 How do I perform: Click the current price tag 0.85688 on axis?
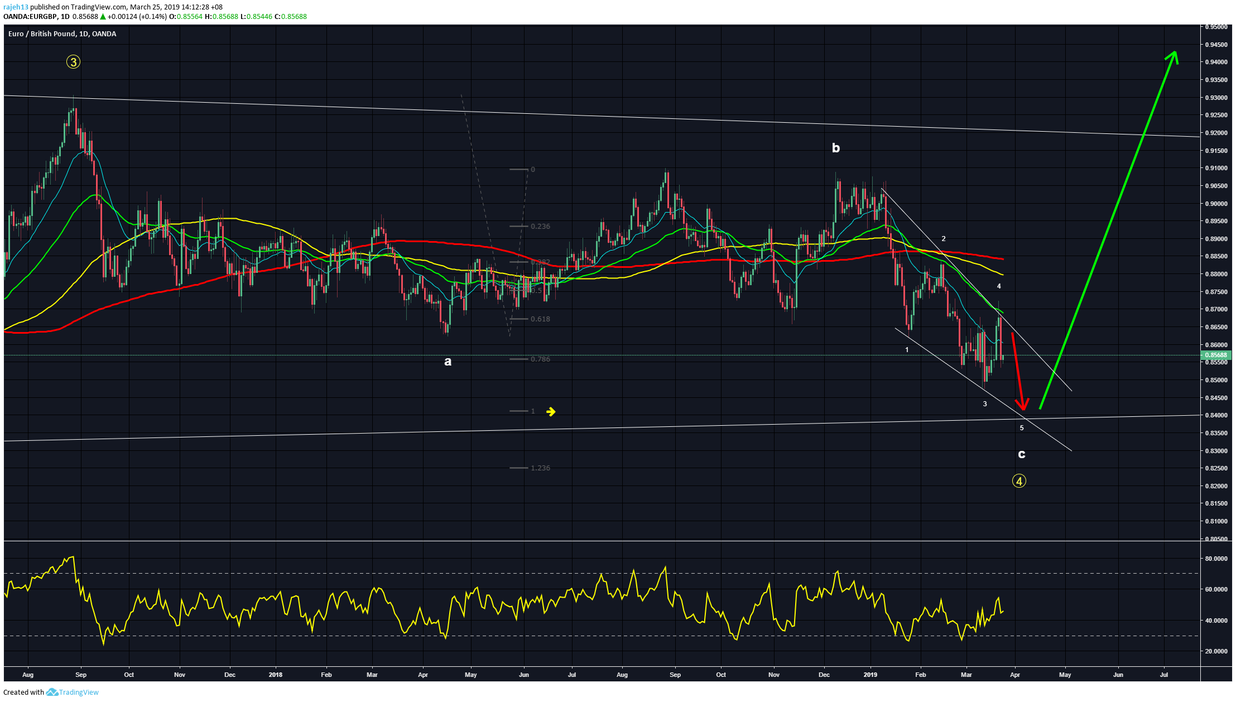[1215, 355]
